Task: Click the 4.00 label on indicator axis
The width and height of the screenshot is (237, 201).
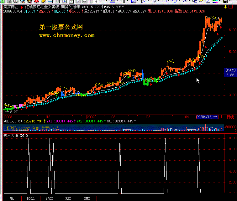Action: (x=233, y=172)
